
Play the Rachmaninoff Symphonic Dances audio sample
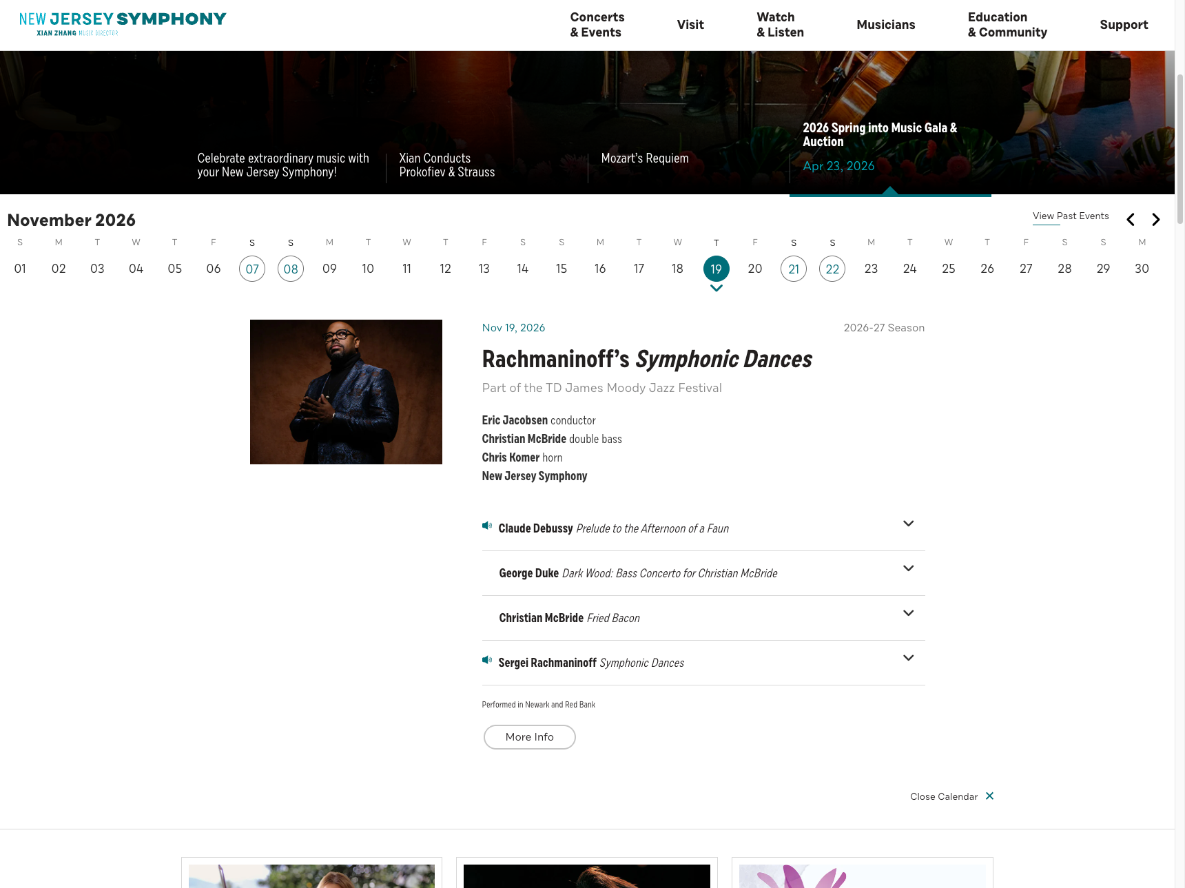click(x=487, y=661)
